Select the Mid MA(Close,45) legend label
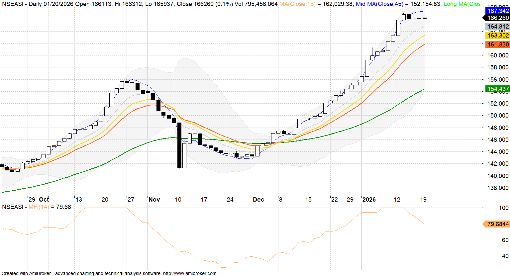Viewport: 510px width, 276px height. click(379, 4)
